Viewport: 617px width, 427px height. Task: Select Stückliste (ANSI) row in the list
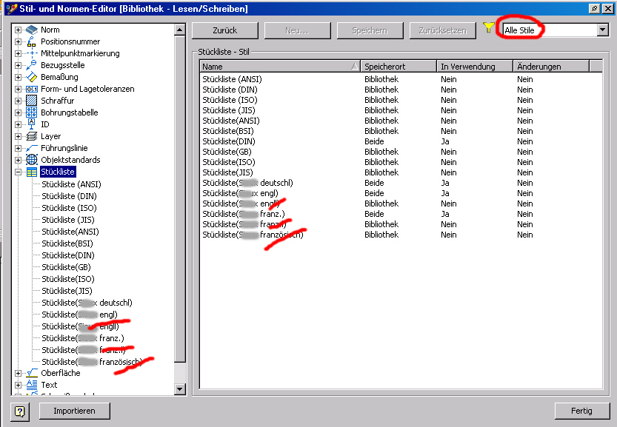tap(401, 79)
